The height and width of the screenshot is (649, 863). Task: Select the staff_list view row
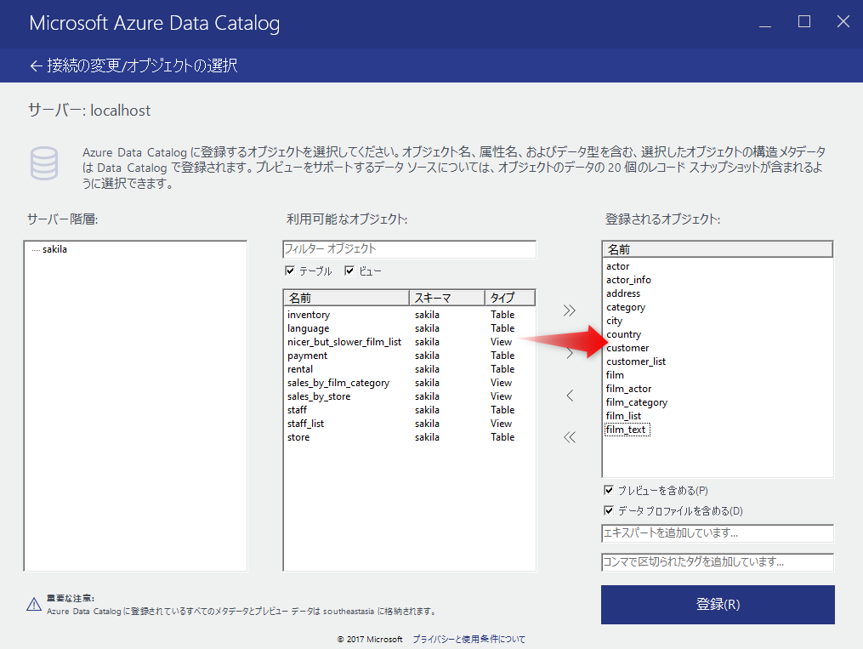(x=409, y=424)
